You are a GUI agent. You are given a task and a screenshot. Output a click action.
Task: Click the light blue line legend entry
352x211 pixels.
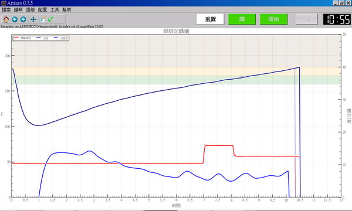tap(61, 38)
